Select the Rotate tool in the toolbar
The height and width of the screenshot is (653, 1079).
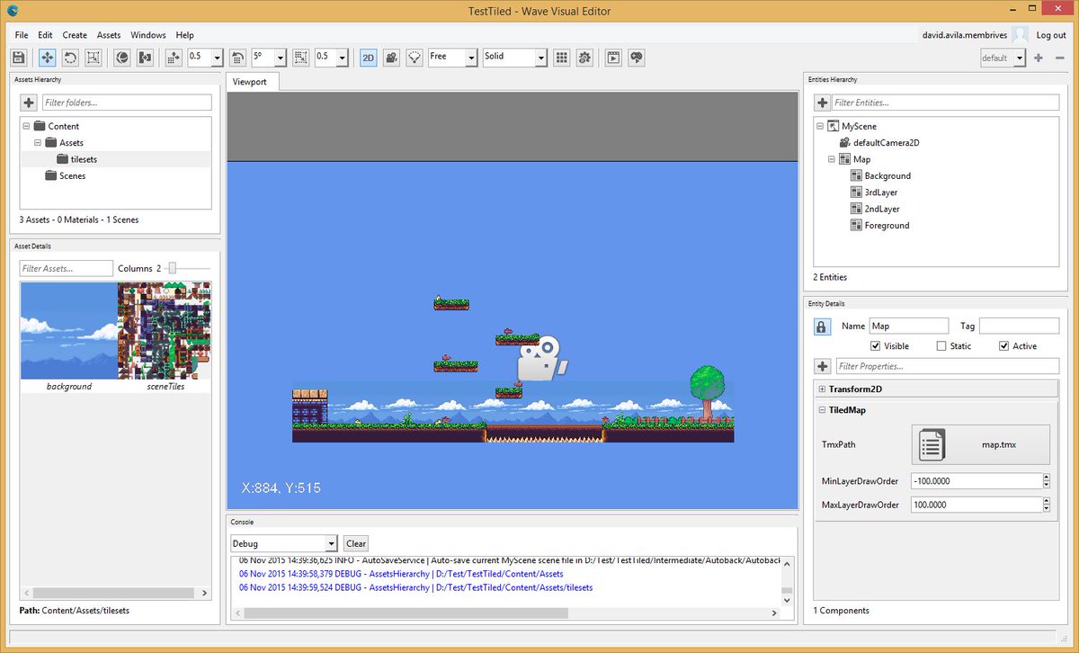click(70, 57)
